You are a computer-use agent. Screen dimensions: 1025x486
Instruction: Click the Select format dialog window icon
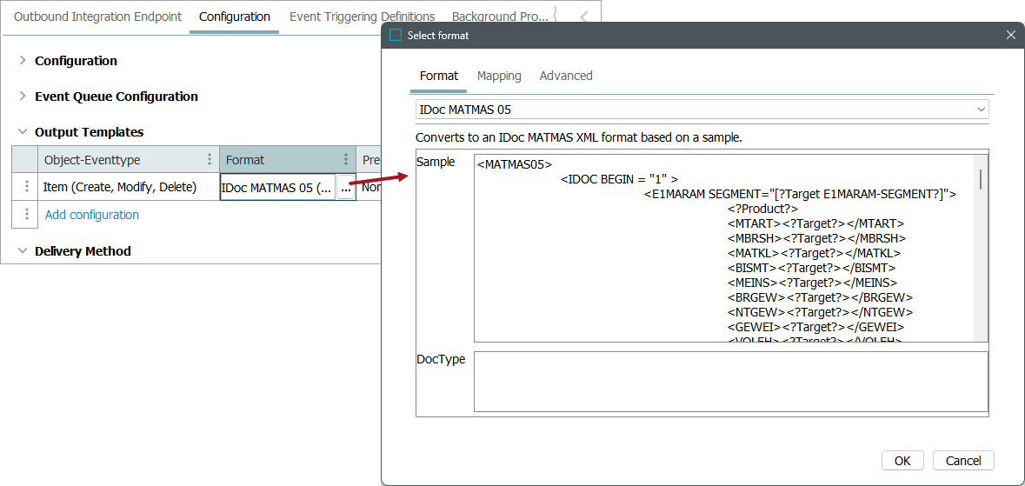pos(396,36)
